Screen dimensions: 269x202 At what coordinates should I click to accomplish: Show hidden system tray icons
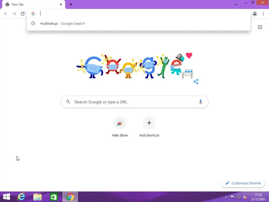[226, 197]
